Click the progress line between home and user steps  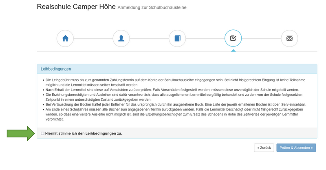click(x=93, y=38)
